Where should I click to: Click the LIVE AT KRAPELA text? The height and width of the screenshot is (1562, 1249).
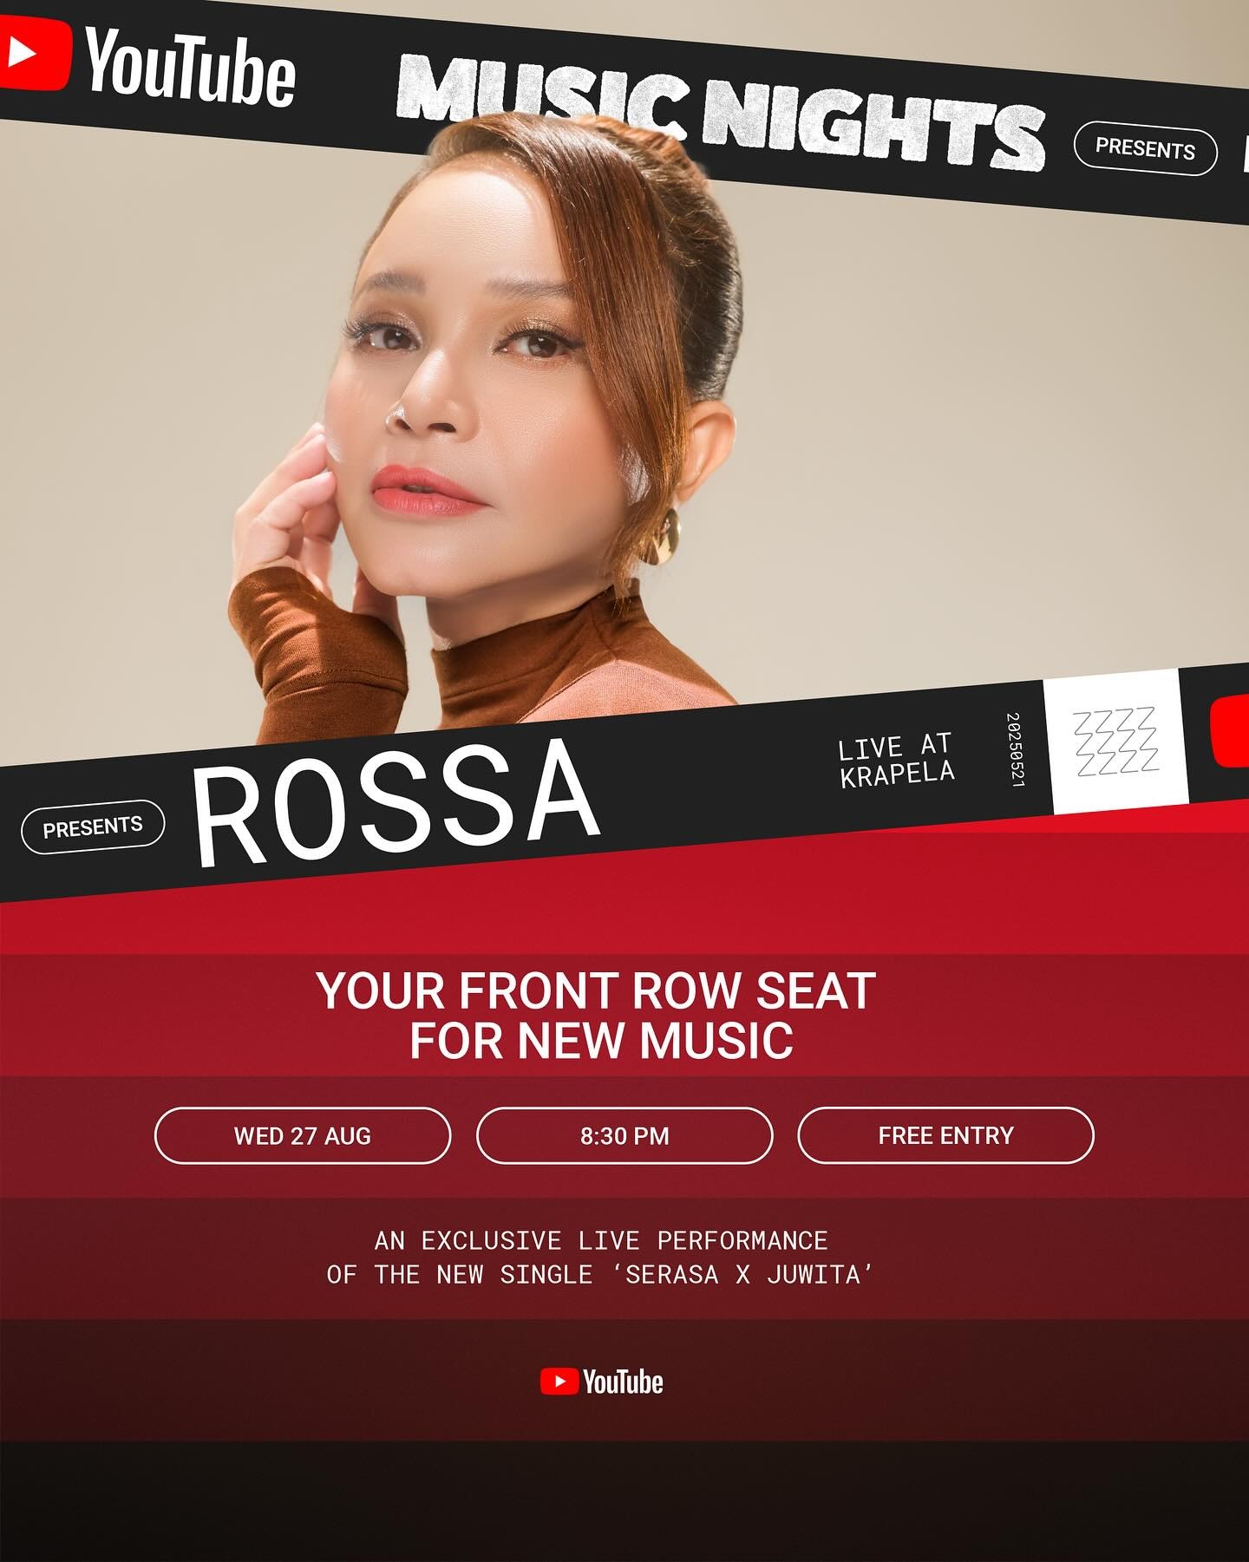click(x=896, y=760)
